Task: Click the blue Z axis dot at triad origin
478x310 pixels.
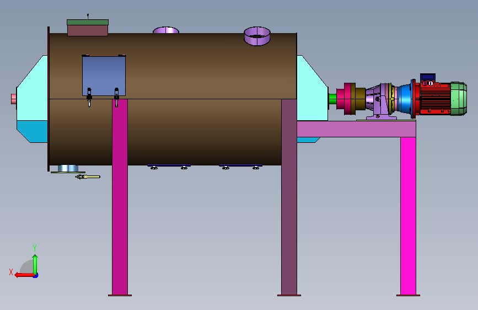Action: (x=36, y=276)
